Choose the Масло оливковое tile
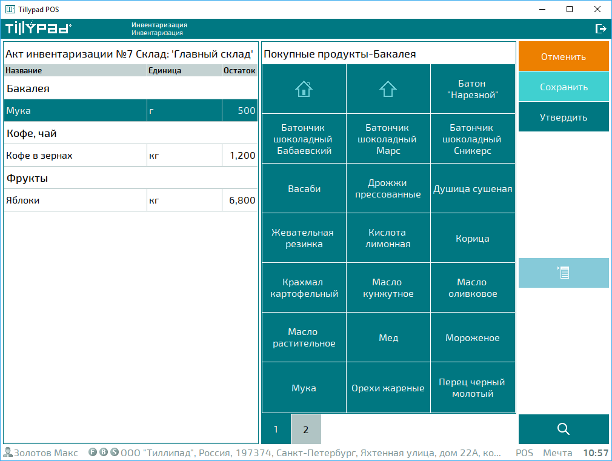 click(x=473, y=288)
